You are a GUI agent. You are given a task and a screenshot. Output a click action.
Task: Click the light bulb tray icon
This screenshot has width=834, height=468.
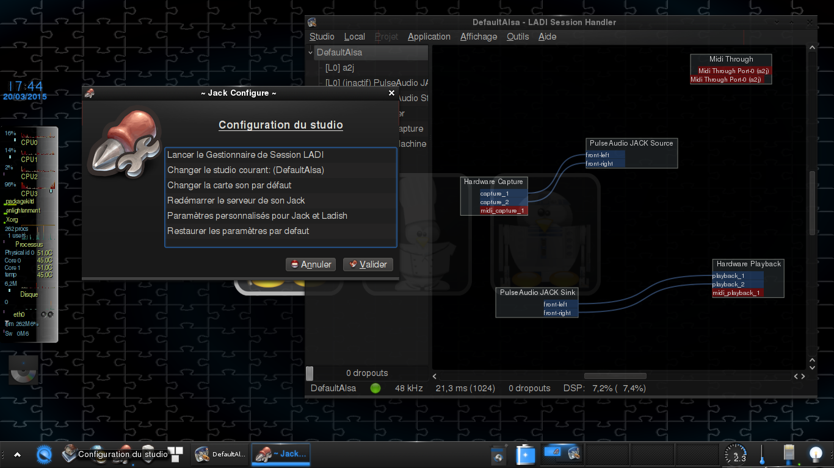(816, 455)
